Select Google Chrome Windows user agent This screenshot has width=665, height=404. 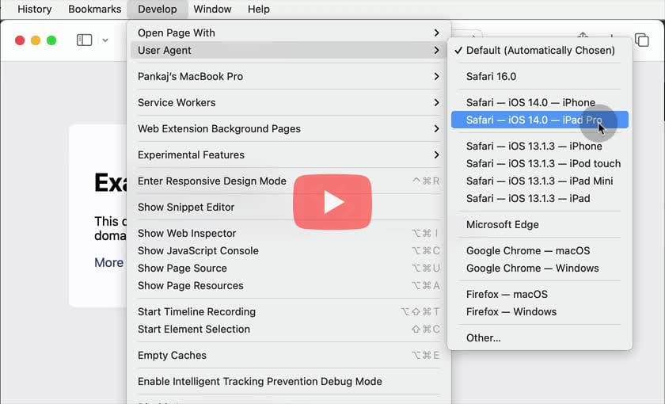[x=539, y=269]
